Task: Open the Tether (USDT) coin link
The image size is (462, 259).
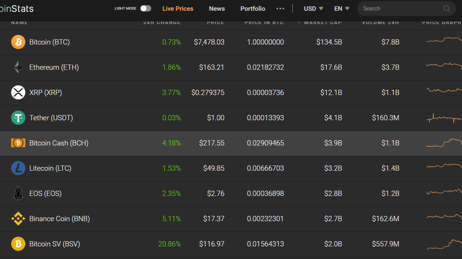Action: point(51,118)
